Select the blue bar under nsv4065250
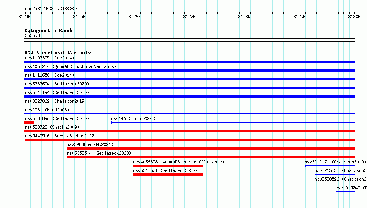Screen dimensions: 367x208 [190, 71]
